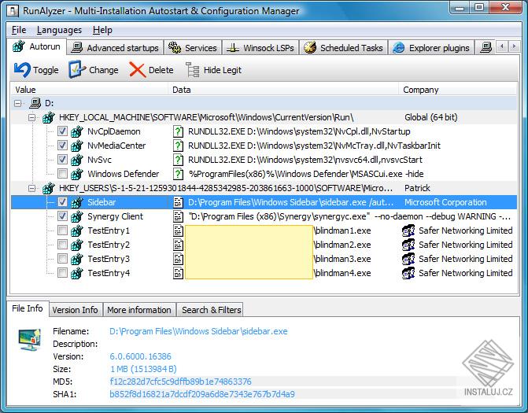Viewport: 528px width, 413px height.
Task: Click the D: drive computer icon
Action: coord(35,103)
